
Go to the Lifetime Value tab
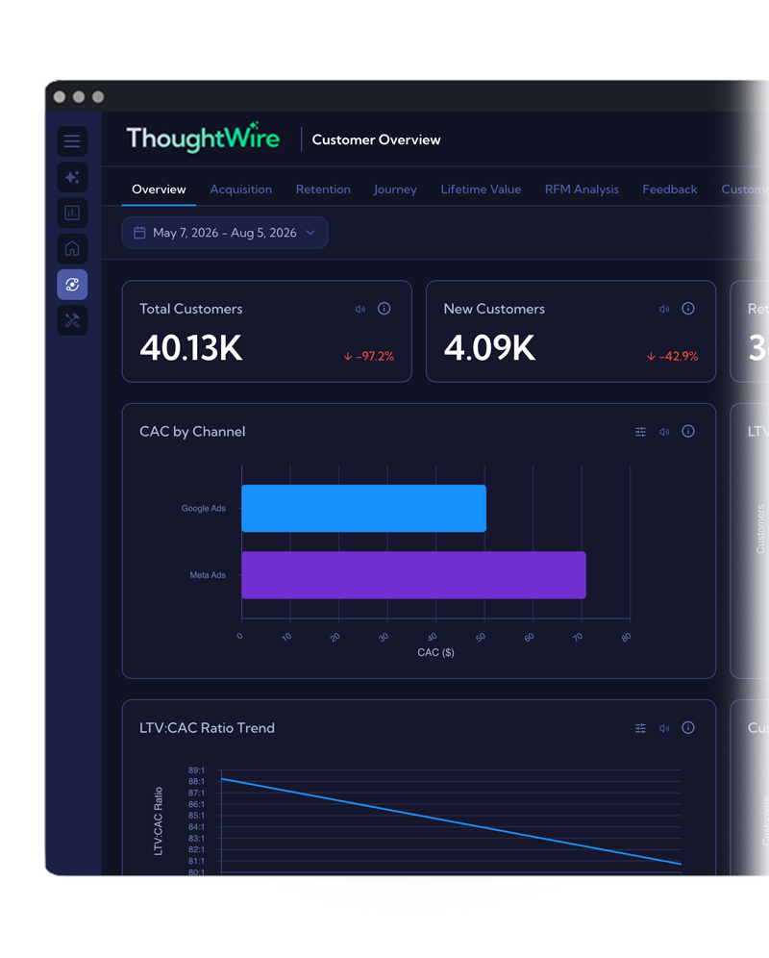click(x=481, y=189)
